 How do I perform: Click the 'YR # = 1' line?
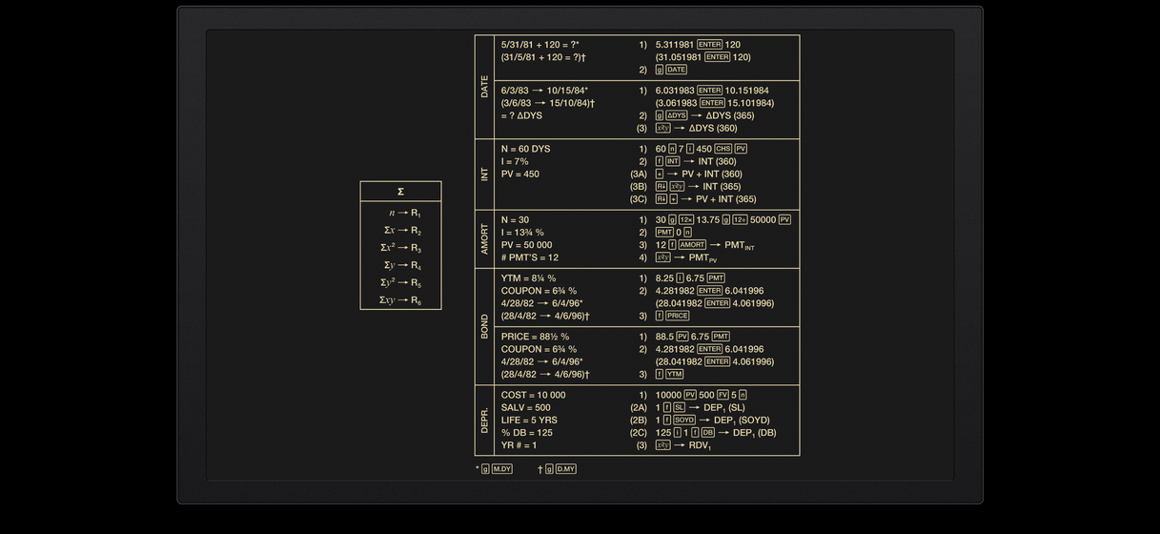point(519,444)
